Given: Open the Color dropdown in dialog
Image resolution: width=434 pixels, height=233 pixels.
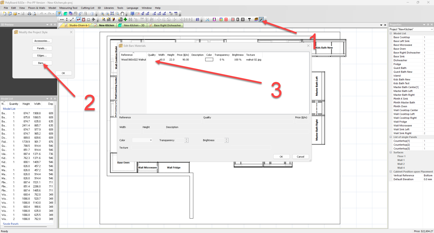Looking at the screenshot, I should tap(151, 140).
